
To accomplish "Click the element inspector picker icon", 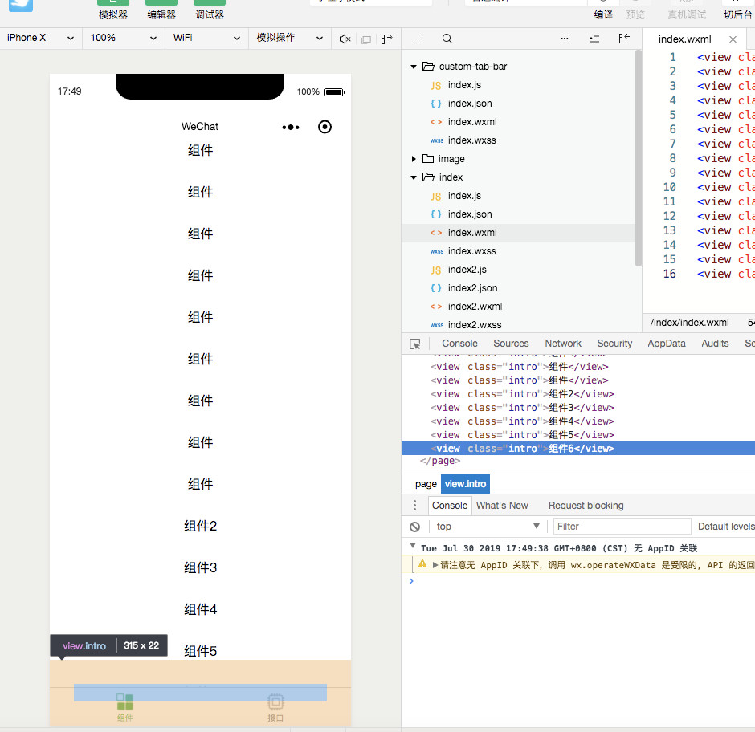I will (415, 344).
